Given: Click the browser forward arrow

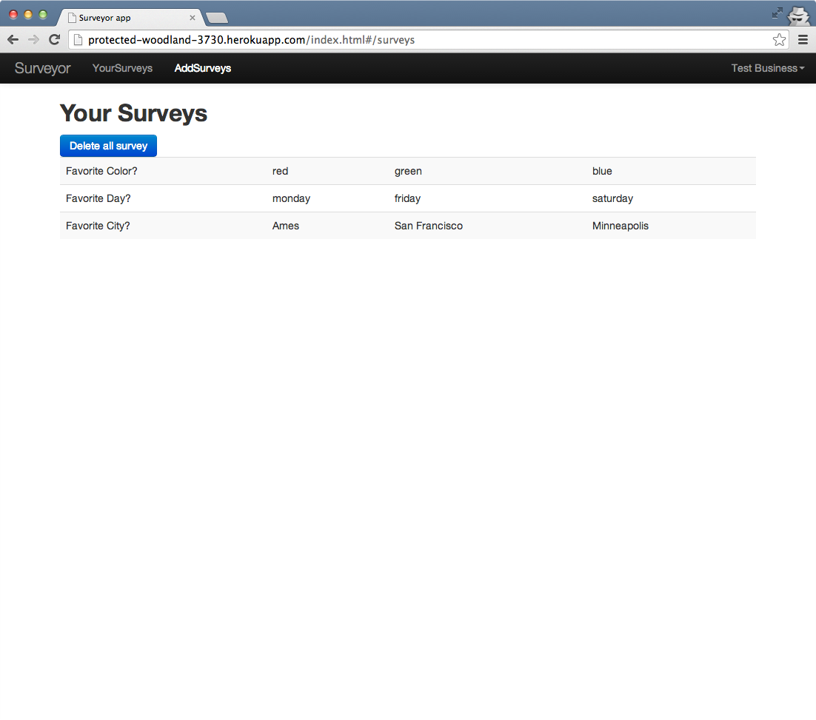Looking at the screenshot, I should pyautogui.click(x=33, y=39).
